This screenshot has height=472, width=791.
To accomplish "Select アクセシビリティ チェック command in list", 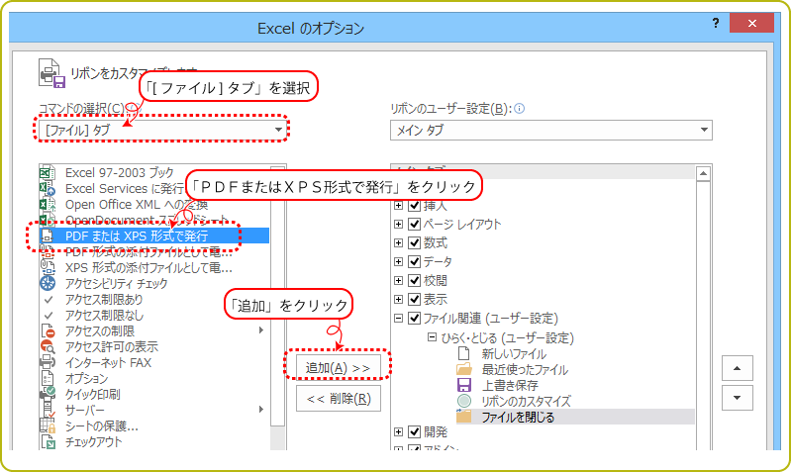I will point(116,283).
